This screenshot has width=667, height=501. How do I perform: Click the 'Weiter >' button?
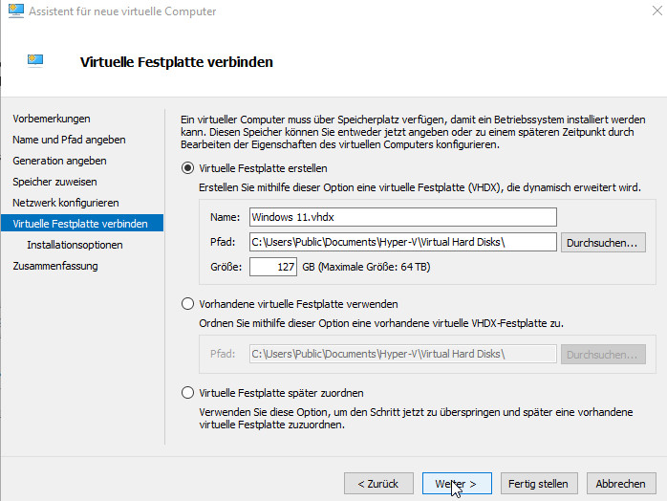point(456,484)
